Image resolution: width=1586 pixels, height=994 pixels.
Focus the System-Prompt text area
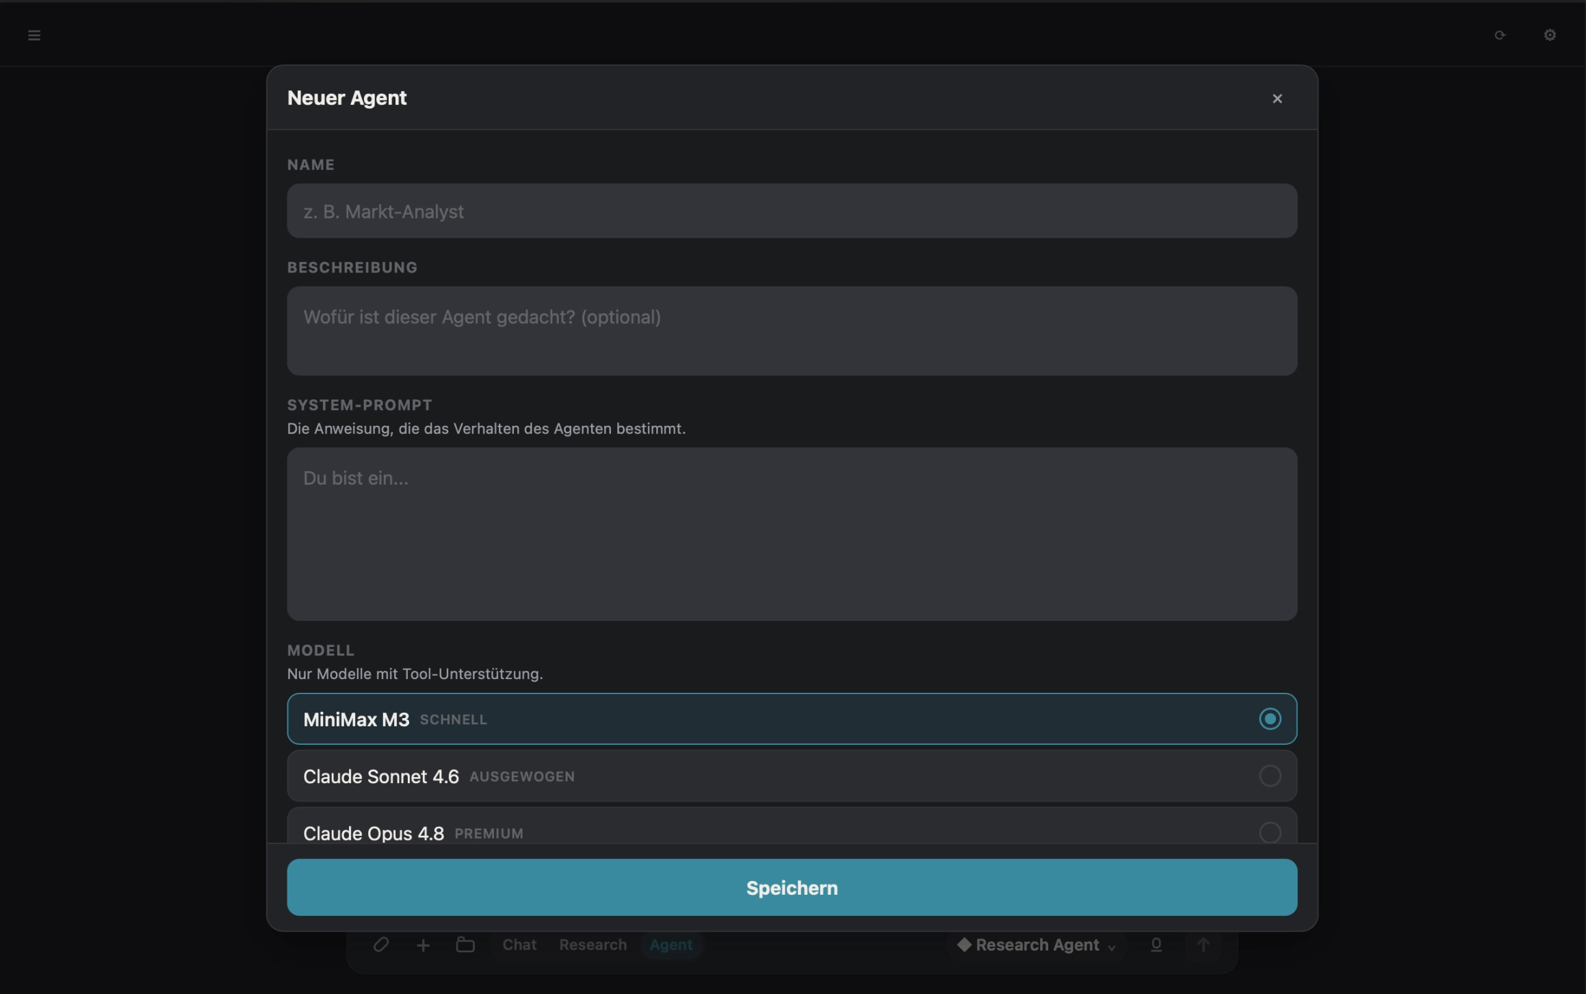[x=792, y=534]
